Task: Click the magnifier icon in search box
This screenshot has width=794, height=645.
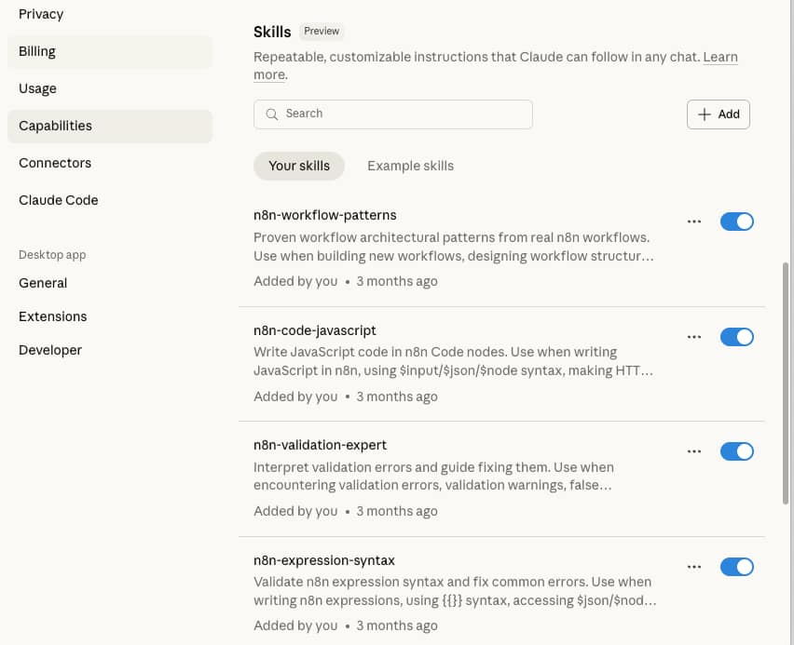Action: click(x=272, y=114)
